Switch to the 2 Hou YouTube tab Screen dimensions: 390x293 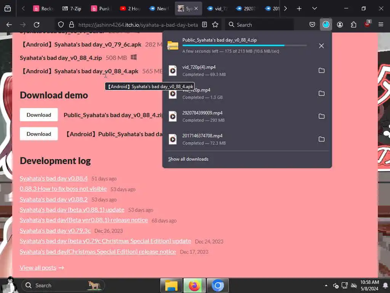tap(130, 9)
